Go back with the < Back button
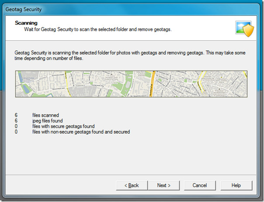The height and width of the screenshot is (202, 264). click(x=132, y=185)
